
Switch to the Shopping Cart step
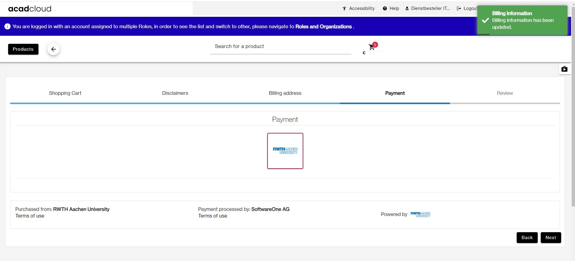click(65, 93)
